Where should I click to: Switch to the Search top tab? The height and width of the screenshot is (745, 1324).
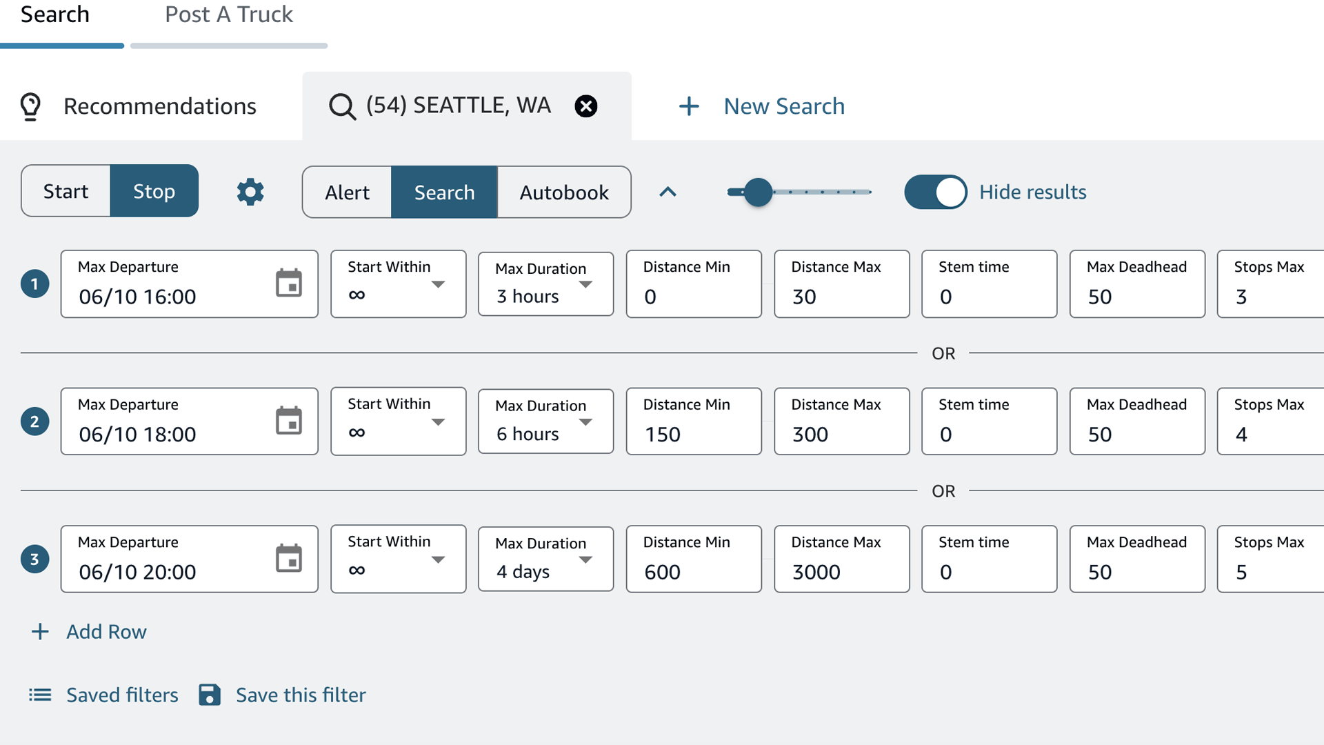click(x=55, y=15)
